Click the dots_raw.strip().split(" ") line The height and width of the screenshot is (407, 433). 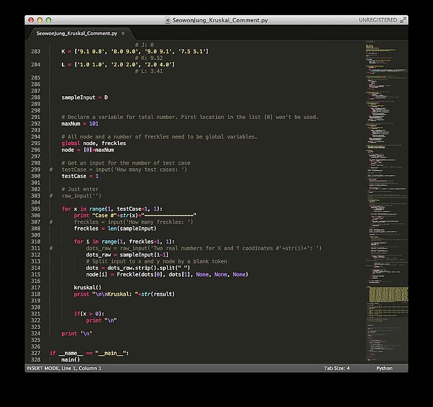pos(138,268)
